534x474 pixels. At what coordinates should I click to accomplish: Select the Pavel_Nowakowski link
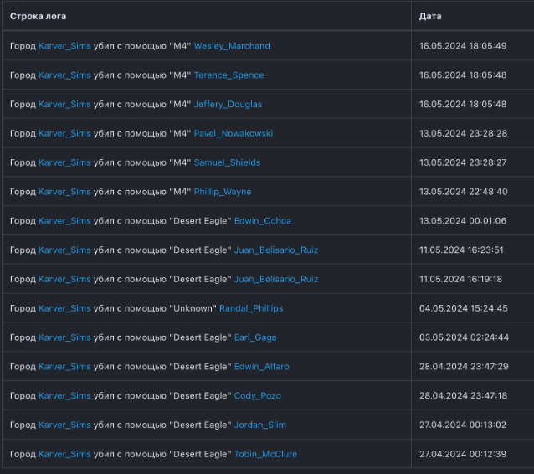(234, 134)
